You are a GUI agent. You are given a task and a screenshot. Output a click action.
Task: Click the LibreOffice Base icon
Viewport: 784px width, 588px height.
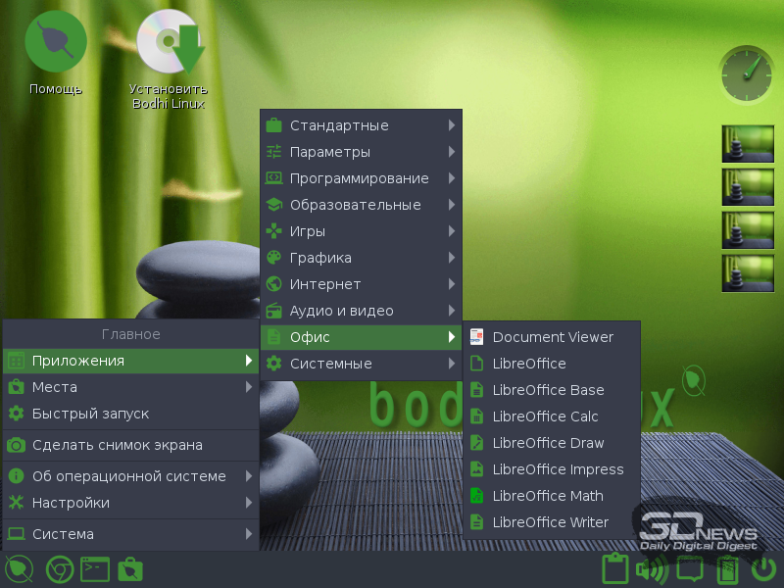[477, 390]
